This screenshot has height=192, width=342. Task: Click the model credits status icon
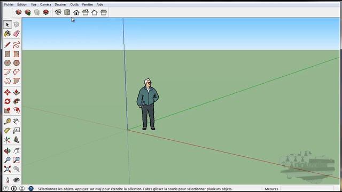coord(14,188)
